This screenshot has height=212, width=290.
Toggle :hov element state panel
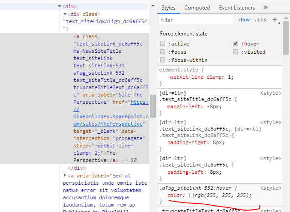click(244, 20)
